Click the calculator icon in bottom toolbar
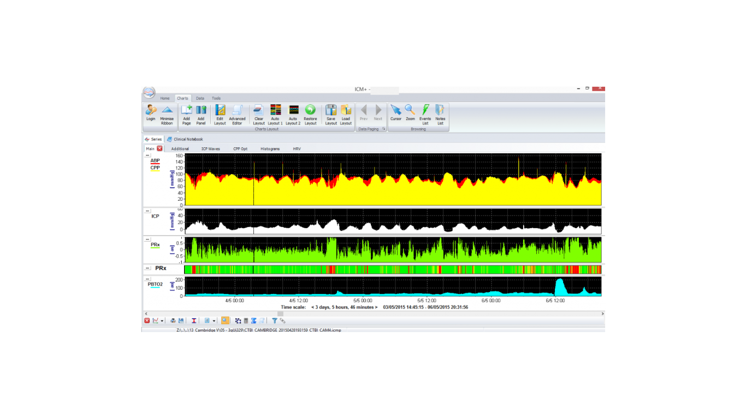Screen dimensions: 746x419 [x=246, y=321]
